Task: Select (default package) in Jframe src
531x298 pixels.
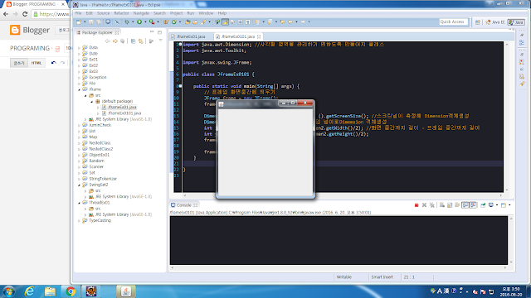Action: point(117,101)
